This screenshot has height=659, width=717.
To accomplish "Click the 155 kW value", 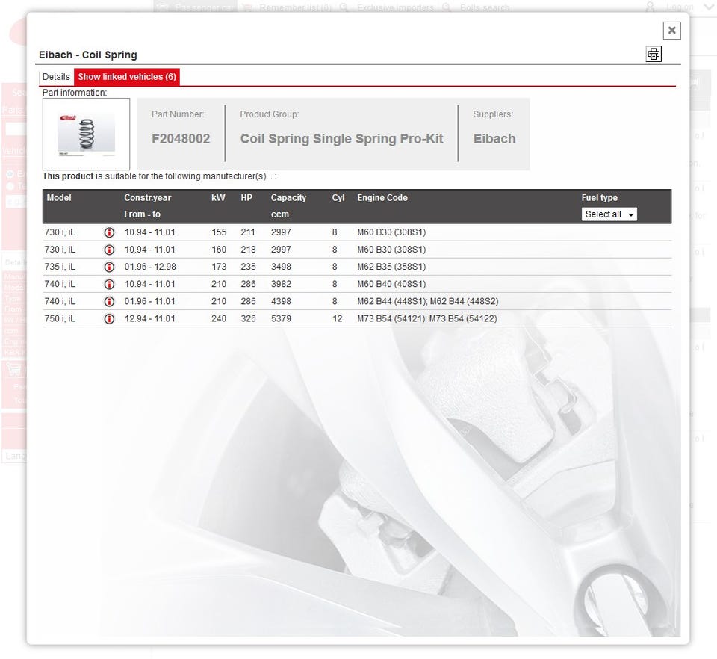I will (x=219, y=232).
